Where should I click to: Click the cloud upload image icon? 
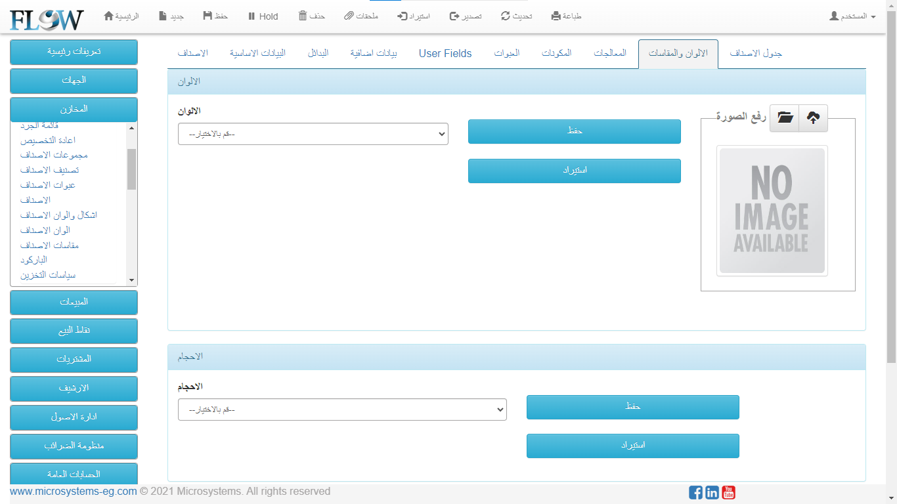(x=813, y=118)
